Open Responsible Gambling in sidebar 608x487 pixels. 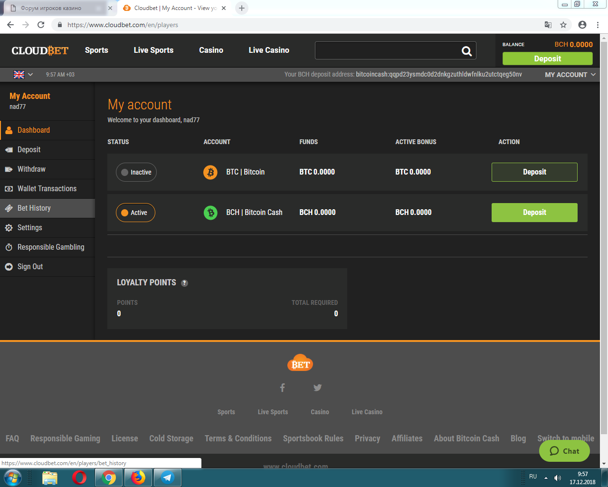[x=47, y=247]
